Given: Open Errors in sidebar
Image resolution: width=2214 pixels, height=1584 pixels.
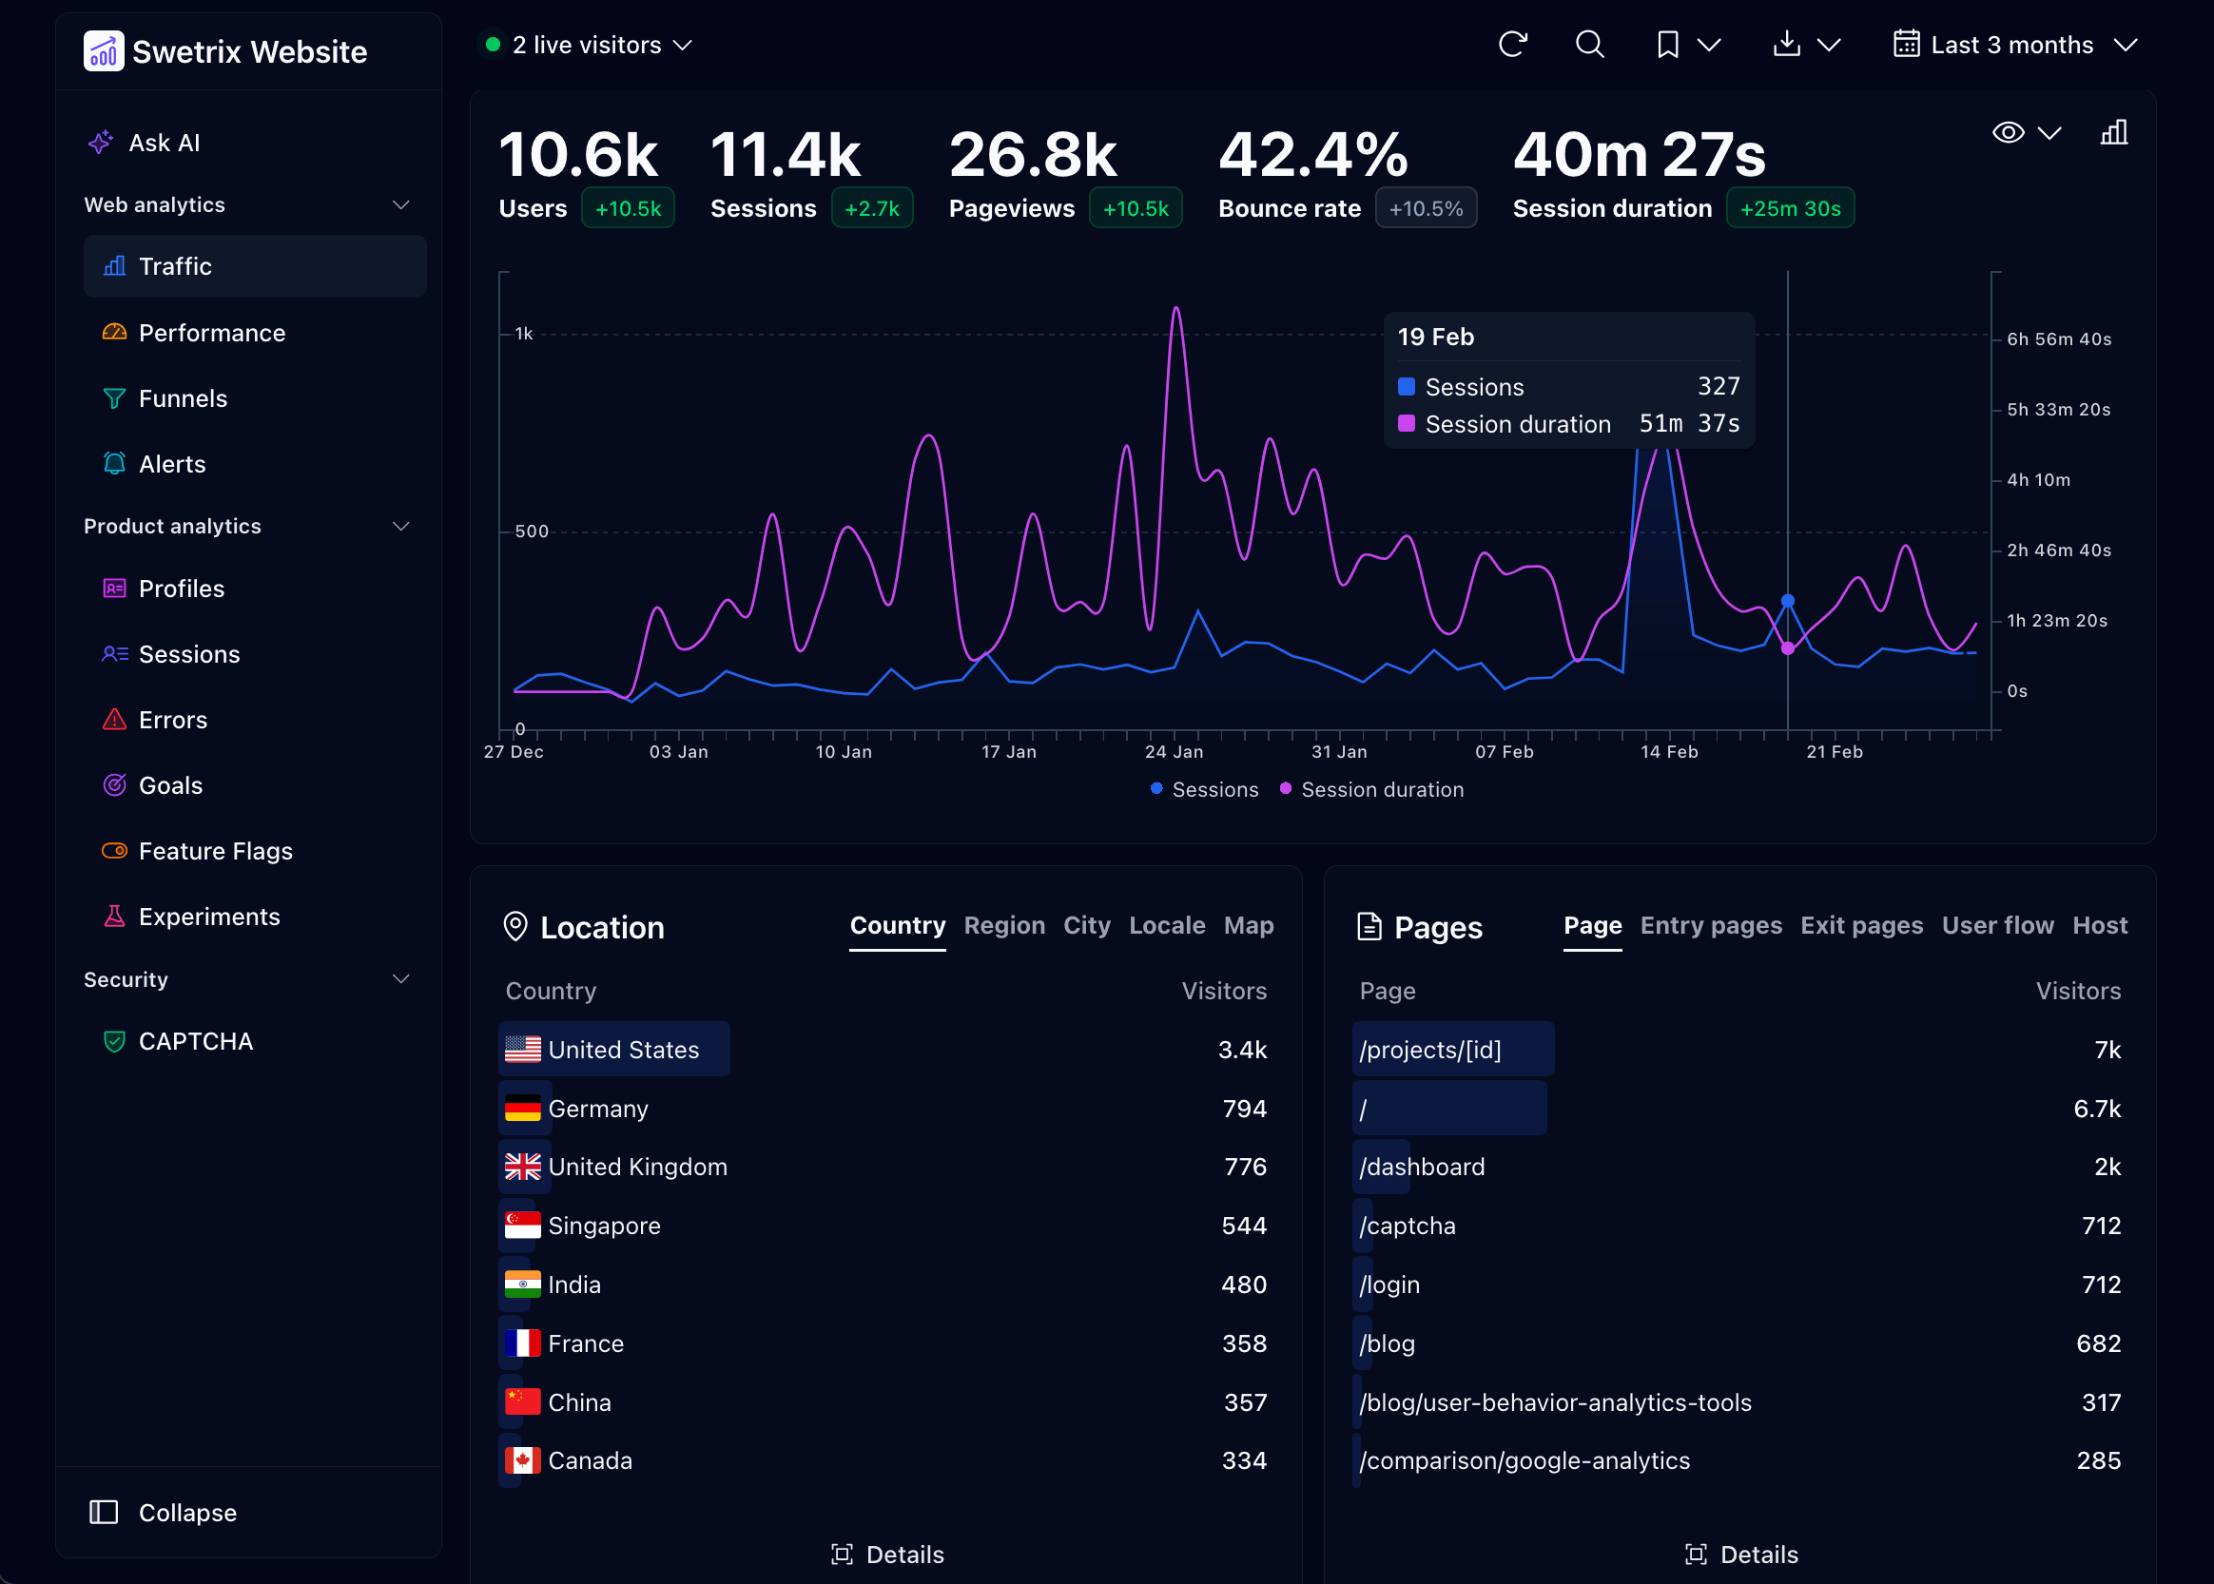Looking at the screenshot, I should 255,719.
